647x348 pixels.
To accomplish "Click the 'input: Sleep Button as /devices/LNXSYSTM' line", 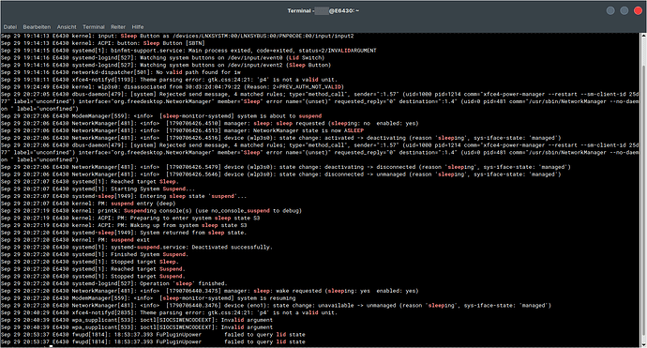I will tap(177, 36).
